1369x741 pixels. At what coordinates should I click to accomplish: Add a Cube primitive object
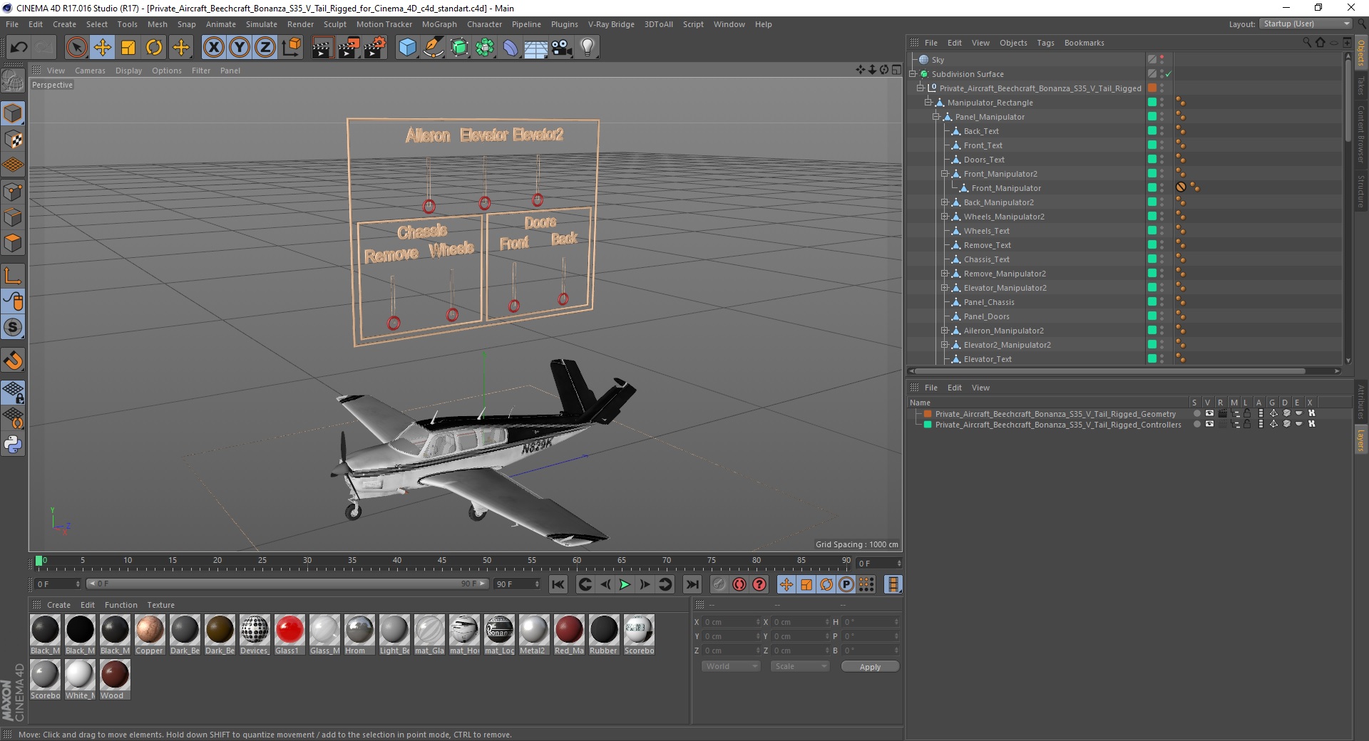point(407,48)
